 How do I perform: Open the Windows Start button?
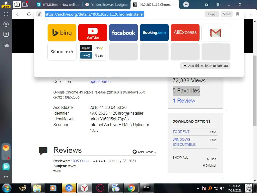click(7, 188)
